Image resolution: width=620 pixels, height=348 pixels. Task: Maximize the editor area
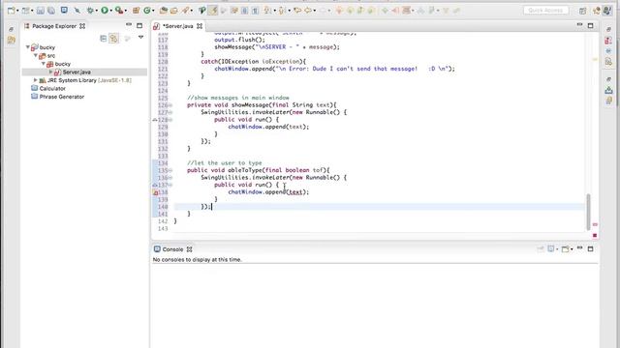coord(590,26)
